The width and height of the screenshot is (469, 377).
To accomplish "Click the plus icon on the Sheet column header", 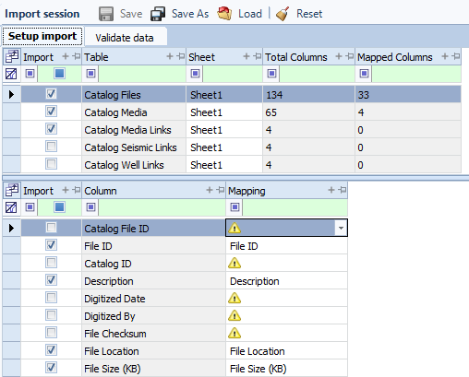I will pos(247,56).
